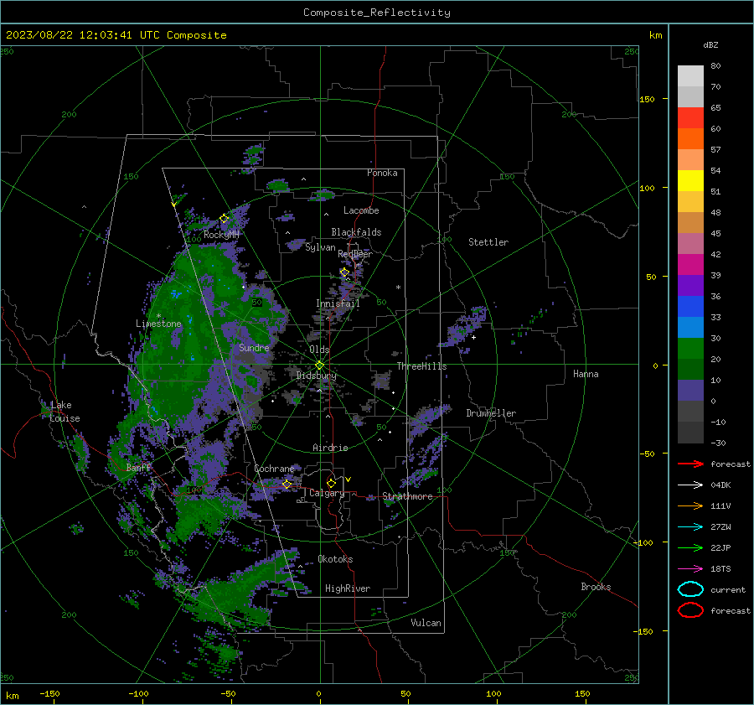Select the green 30 dBZ color swatch

[690, 349]
